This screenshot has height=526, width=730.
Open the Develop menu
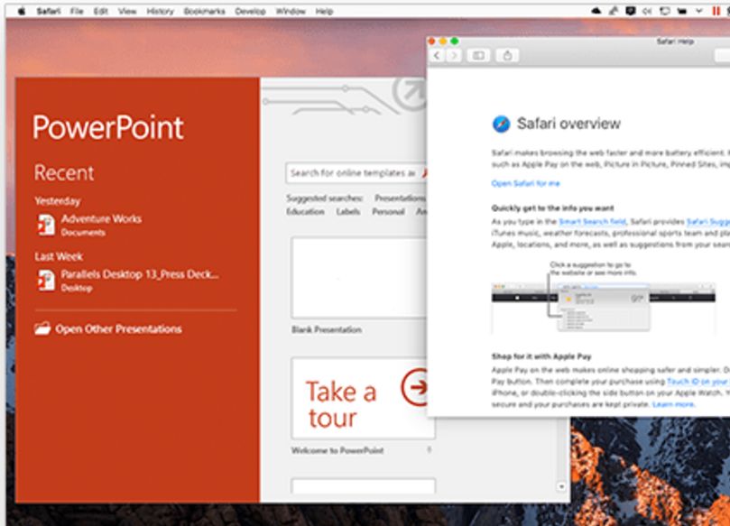(250, 11)
